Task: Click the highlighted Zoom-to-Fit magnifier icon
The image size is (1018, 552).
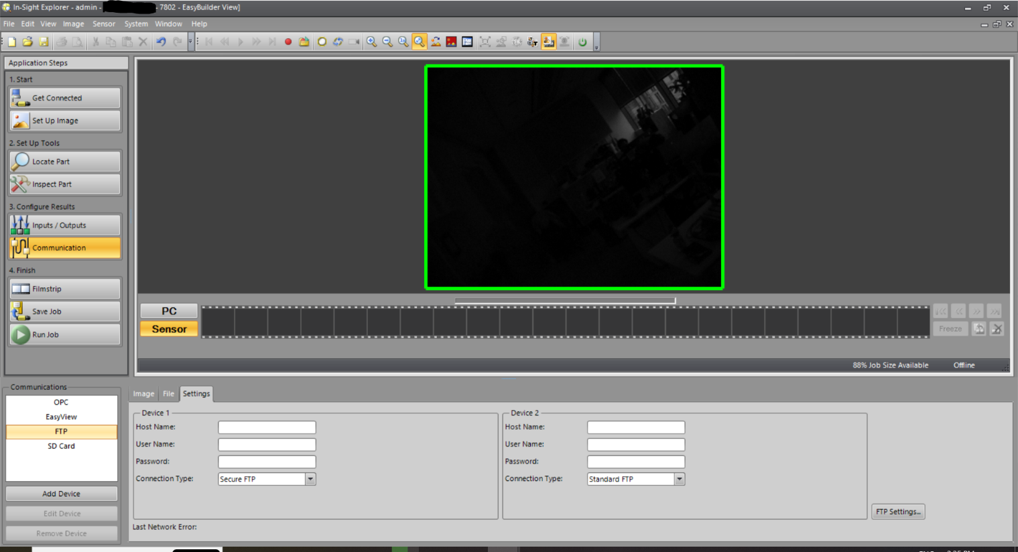Action: click(x=419, y=41)
